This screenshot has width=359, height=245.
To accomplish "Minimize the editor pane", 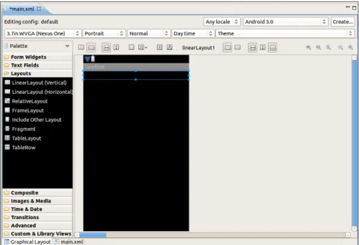I will (348, 7).
